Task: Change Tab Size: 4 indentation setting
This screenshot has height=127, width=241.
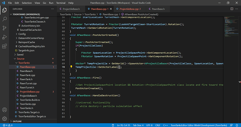Action: coord(138,125)
